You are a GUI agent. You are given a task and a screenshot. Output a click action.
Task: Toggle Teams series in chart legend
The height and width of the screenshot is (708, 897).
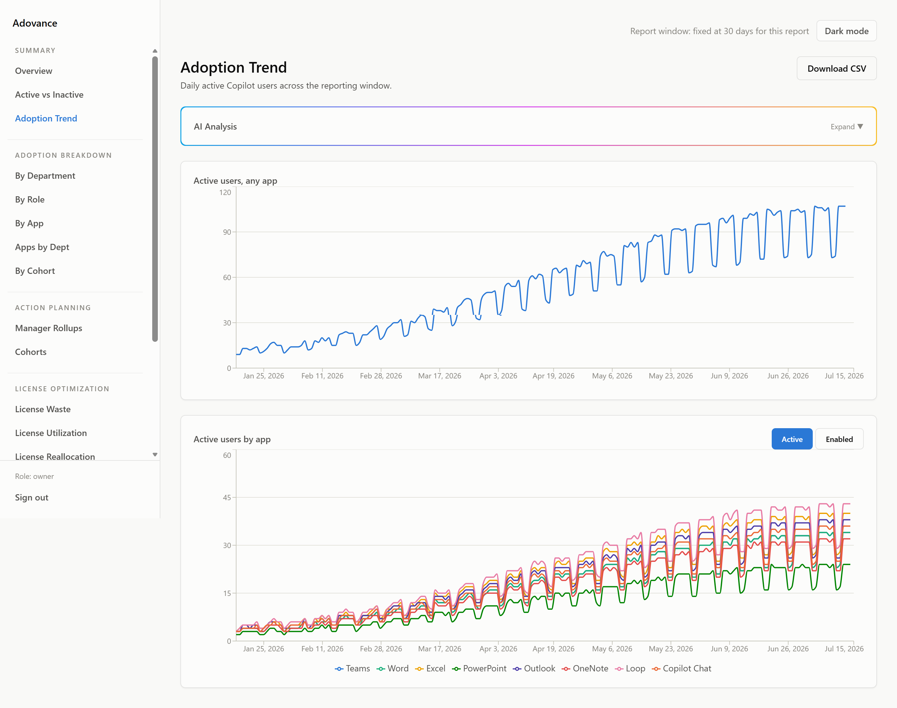click(352, 669)
